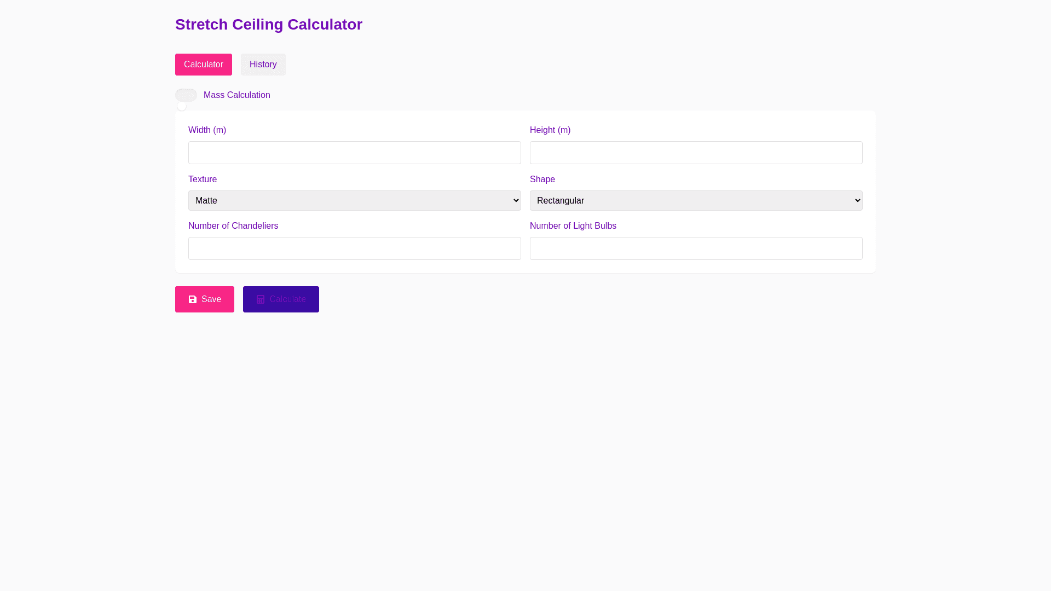Switch to the History tab

click(263, 65)
